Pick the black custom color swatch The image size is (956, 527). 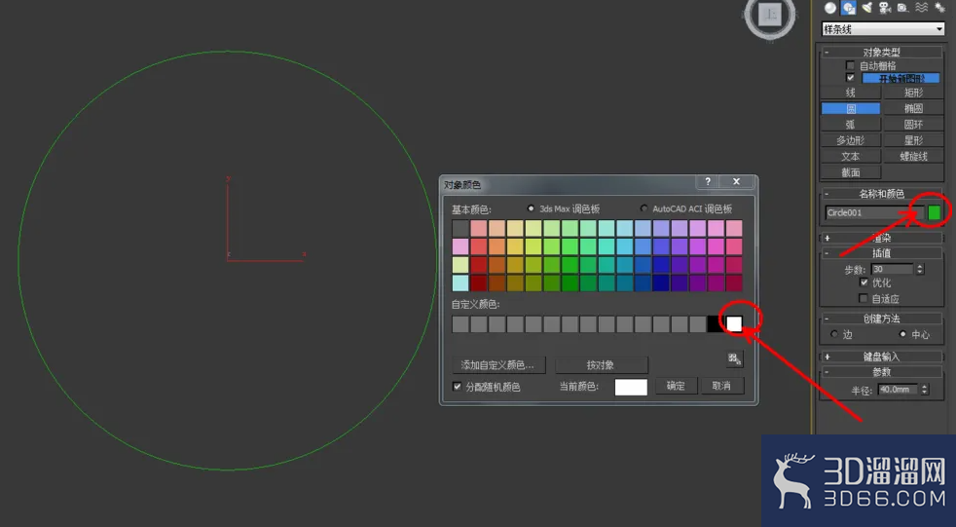(716, 323)
